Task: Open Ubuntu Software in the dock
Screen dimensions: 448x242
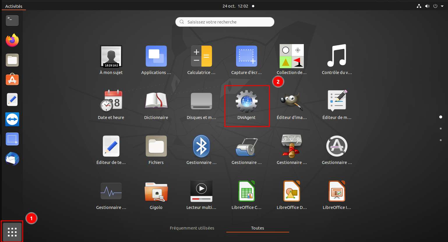Action: click(12, 79)
